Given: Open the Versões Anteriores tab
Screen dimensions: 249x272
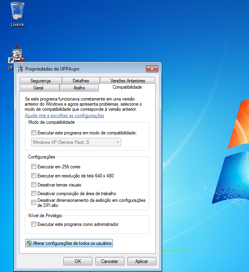Looking at the screenshot, I should click(127, 81).
